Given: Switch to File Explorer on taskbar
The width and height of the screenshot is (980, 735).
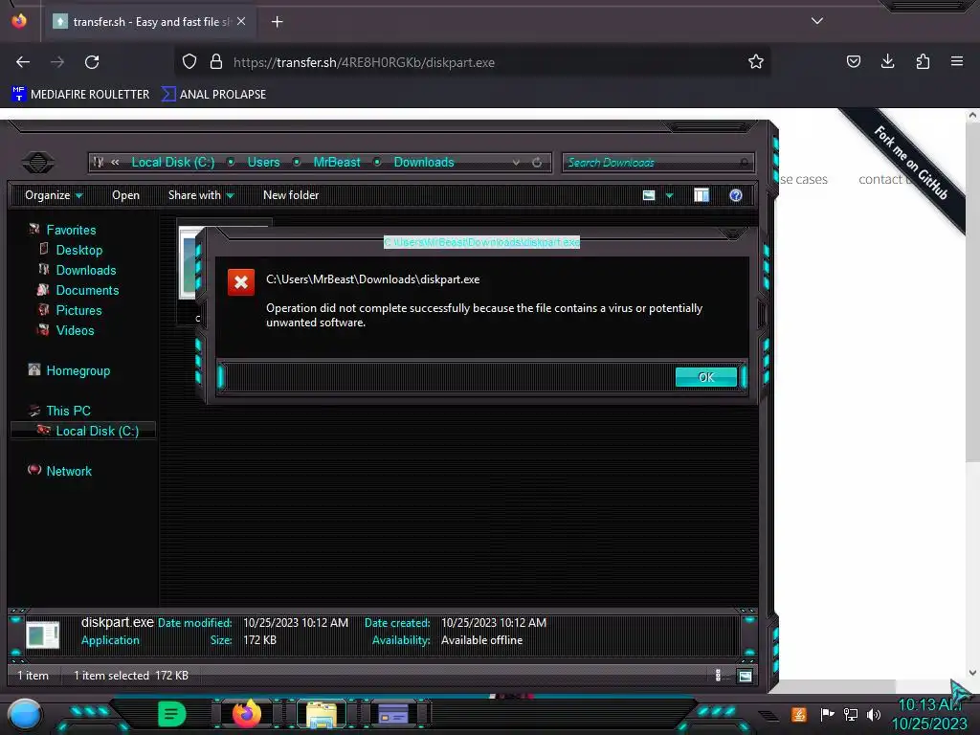Looking at the screenshot, I should tap(322, 714).
